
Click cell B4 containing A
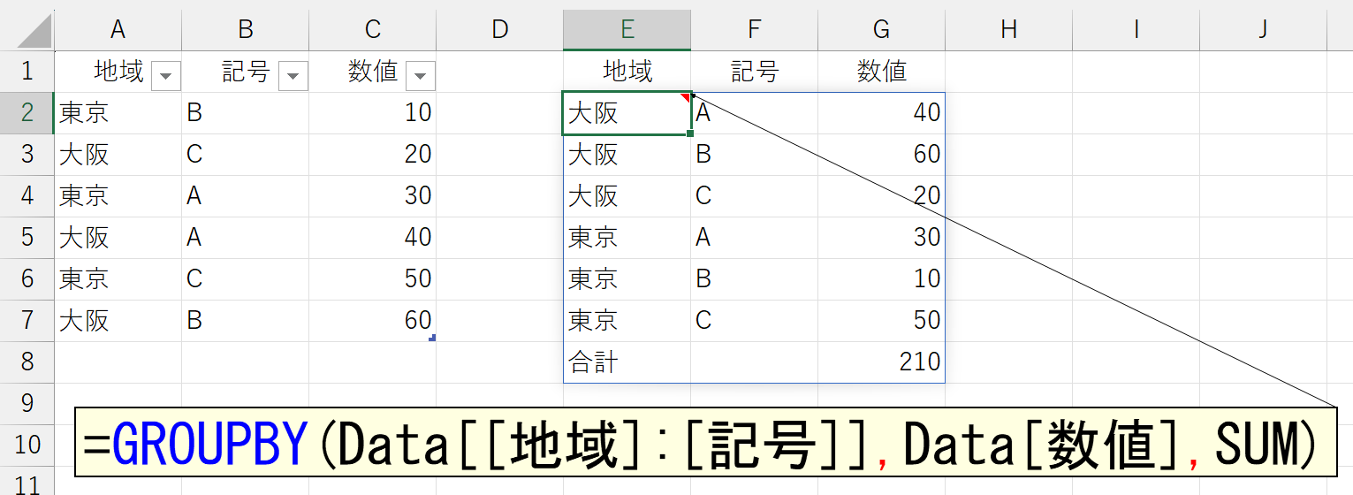(x=246, y=196)
